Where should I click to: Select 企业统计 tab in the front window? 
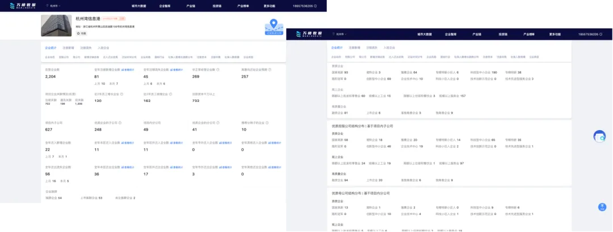[337, 48]
